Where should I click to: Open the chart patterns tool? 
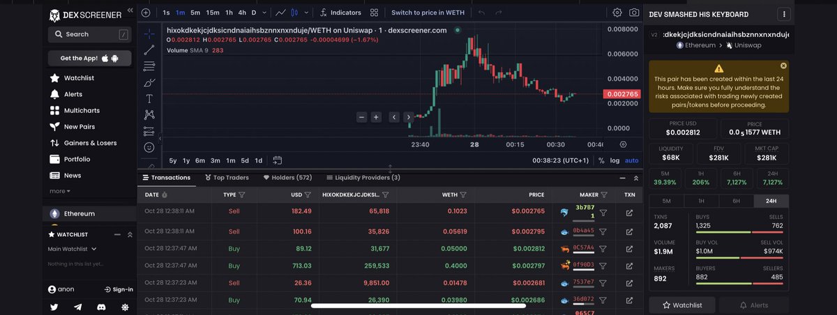(149, 115)
